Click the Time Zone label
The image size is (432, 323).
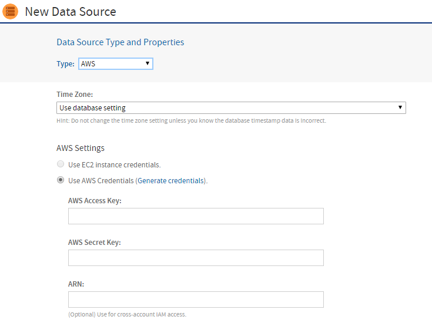(x=75, y=95)
